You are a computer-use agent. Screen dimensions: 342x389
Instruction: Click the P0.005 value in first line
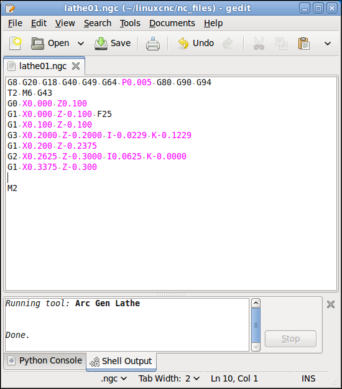click(x=137, y=82)
